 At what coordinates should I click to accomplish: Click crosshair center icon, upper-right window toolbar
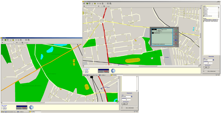(102, 6)
